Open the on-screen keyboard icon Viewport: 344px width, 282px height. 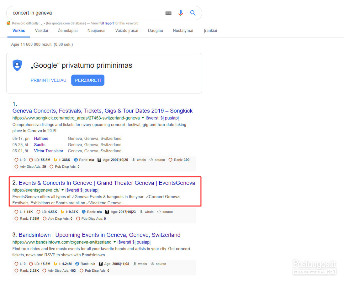(x=168, y=13)
